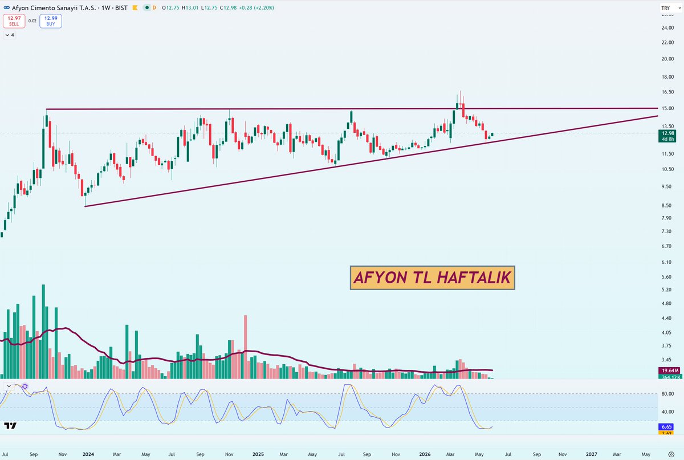Toggle the green market status dot
Image resolution: width=684 pixels, height=460 pixels.
point(146,8)
